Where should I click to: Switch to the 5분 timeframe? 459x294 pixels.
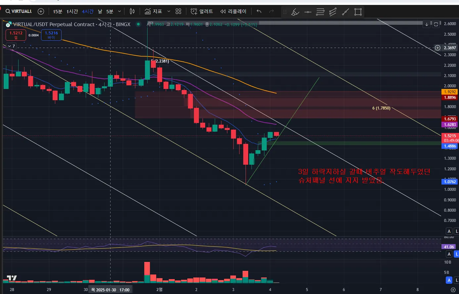tap(110, 11)
